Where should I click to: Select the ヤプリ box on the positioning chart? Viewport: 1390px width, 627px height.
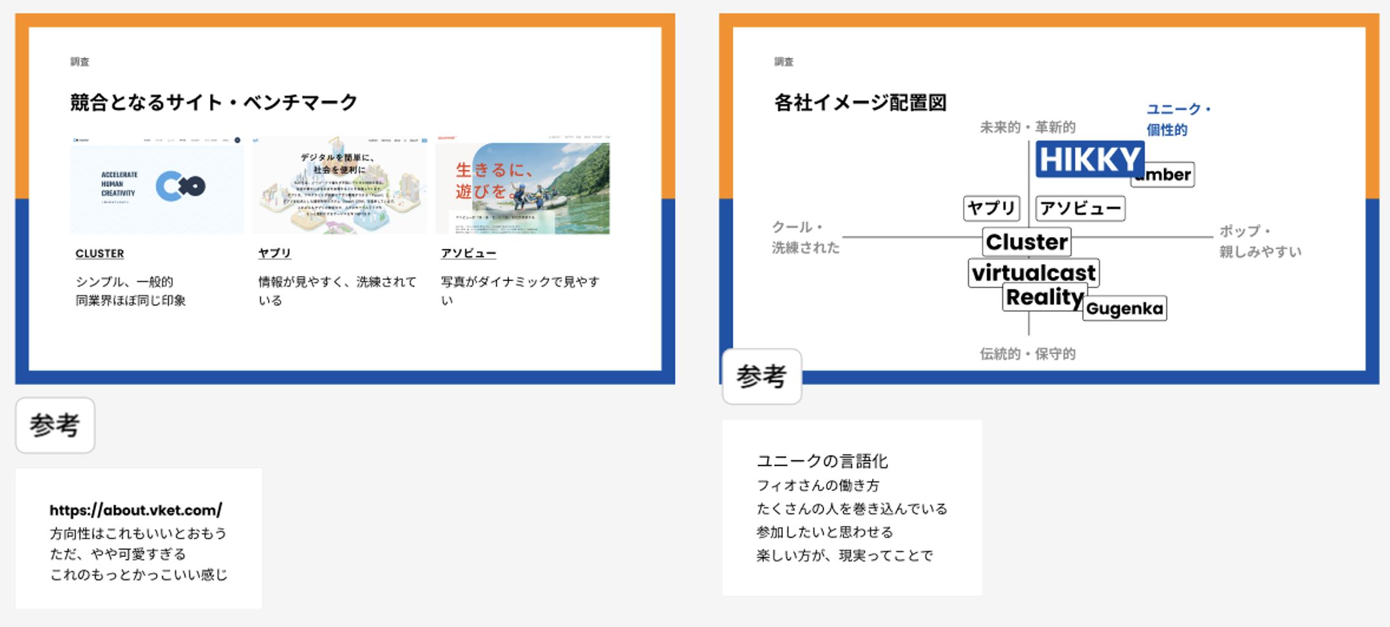tap(992, 208)
